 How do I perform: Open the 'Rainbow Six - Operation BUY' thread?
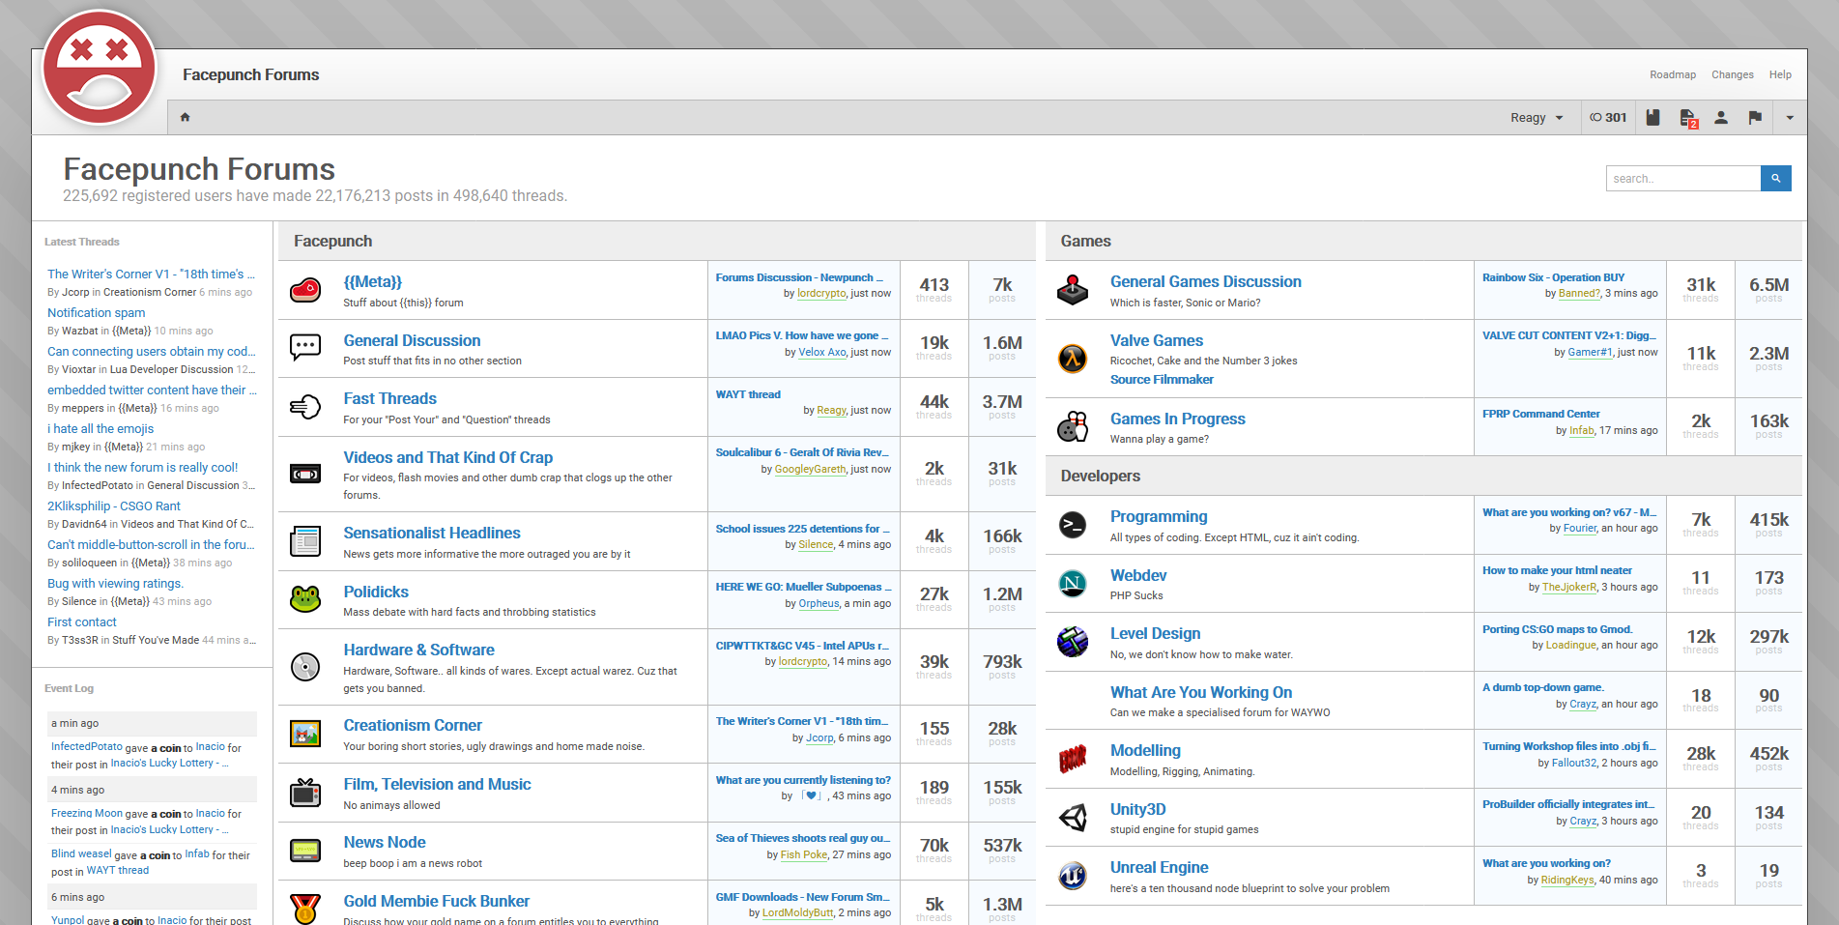[1554, 277]
